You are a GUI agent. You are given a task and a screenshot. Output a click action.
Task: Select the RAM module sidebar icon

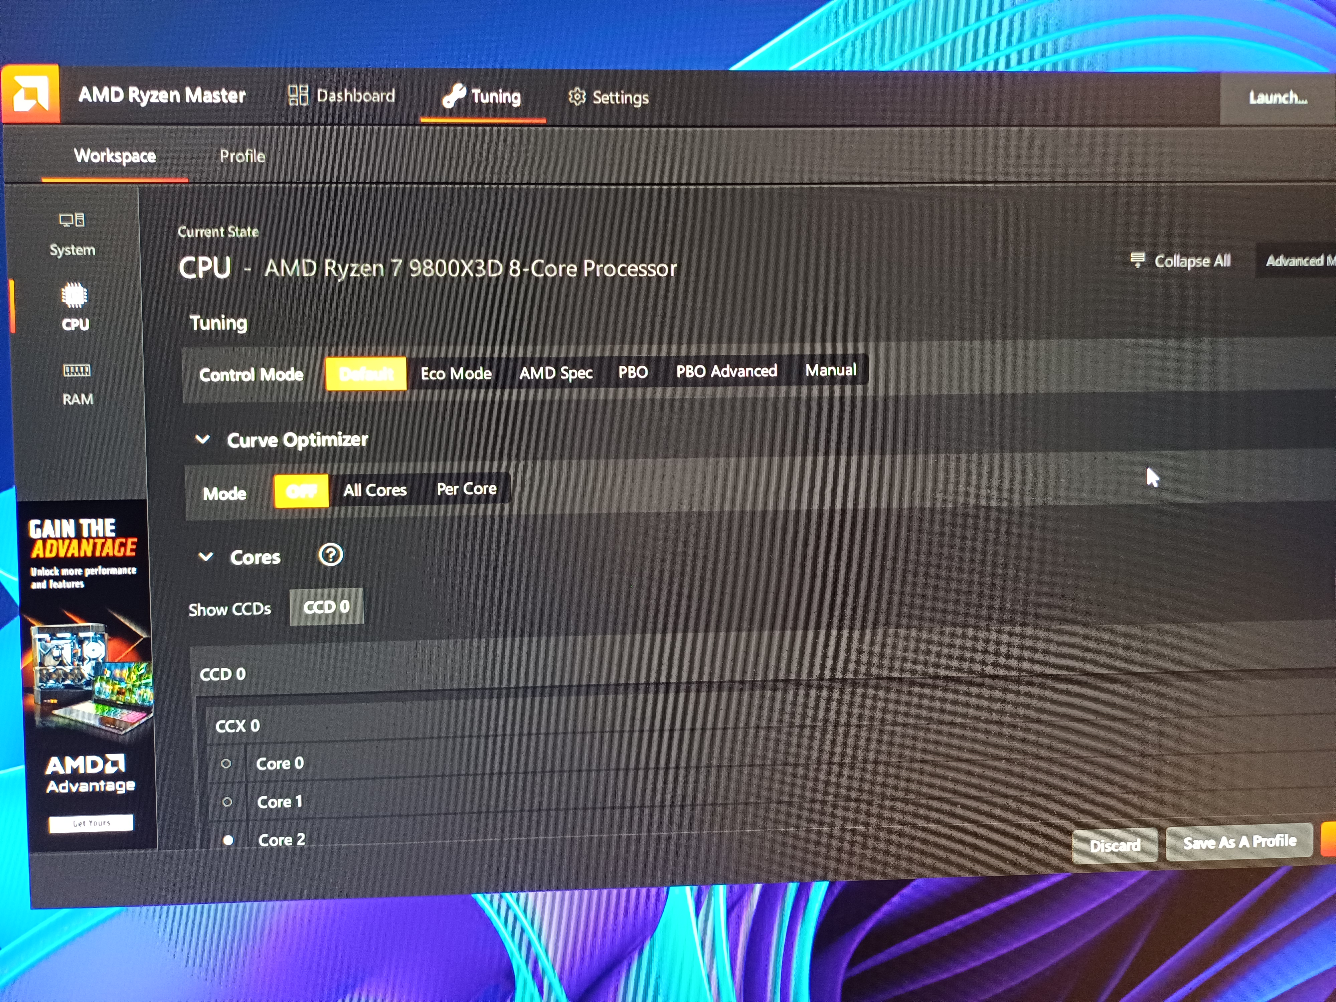pos(77,370)
